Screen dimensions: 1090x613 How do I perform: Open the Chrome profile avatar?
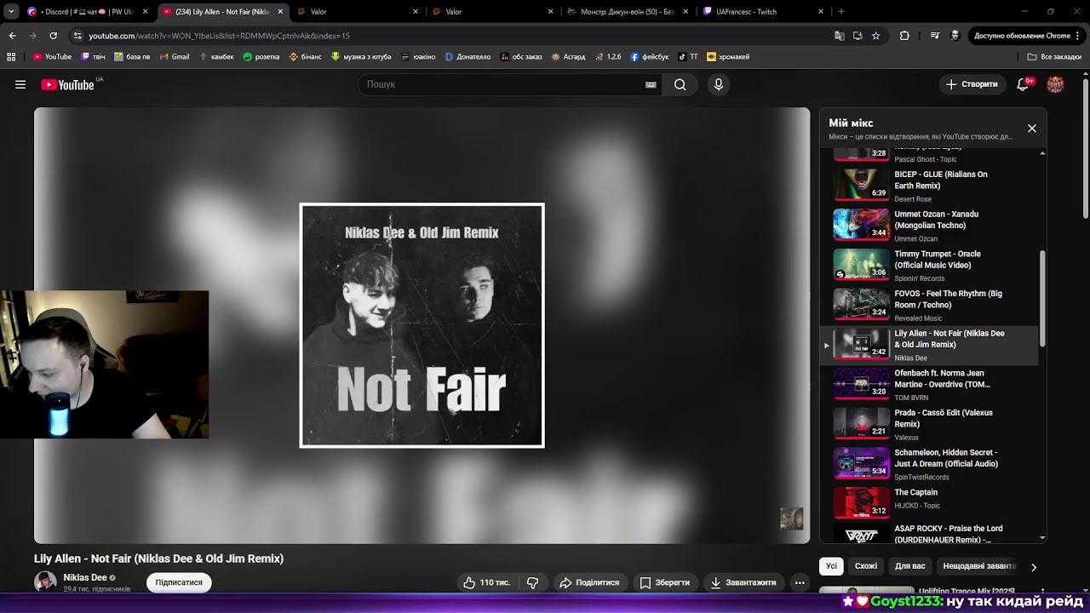pos(955,36)
